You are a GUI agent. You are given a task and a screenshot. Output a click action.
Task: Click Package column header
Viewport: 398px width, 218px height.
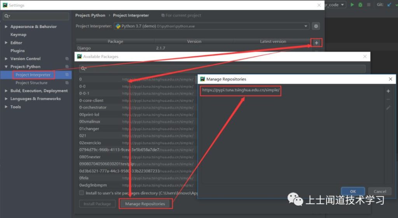click(115, 41)
